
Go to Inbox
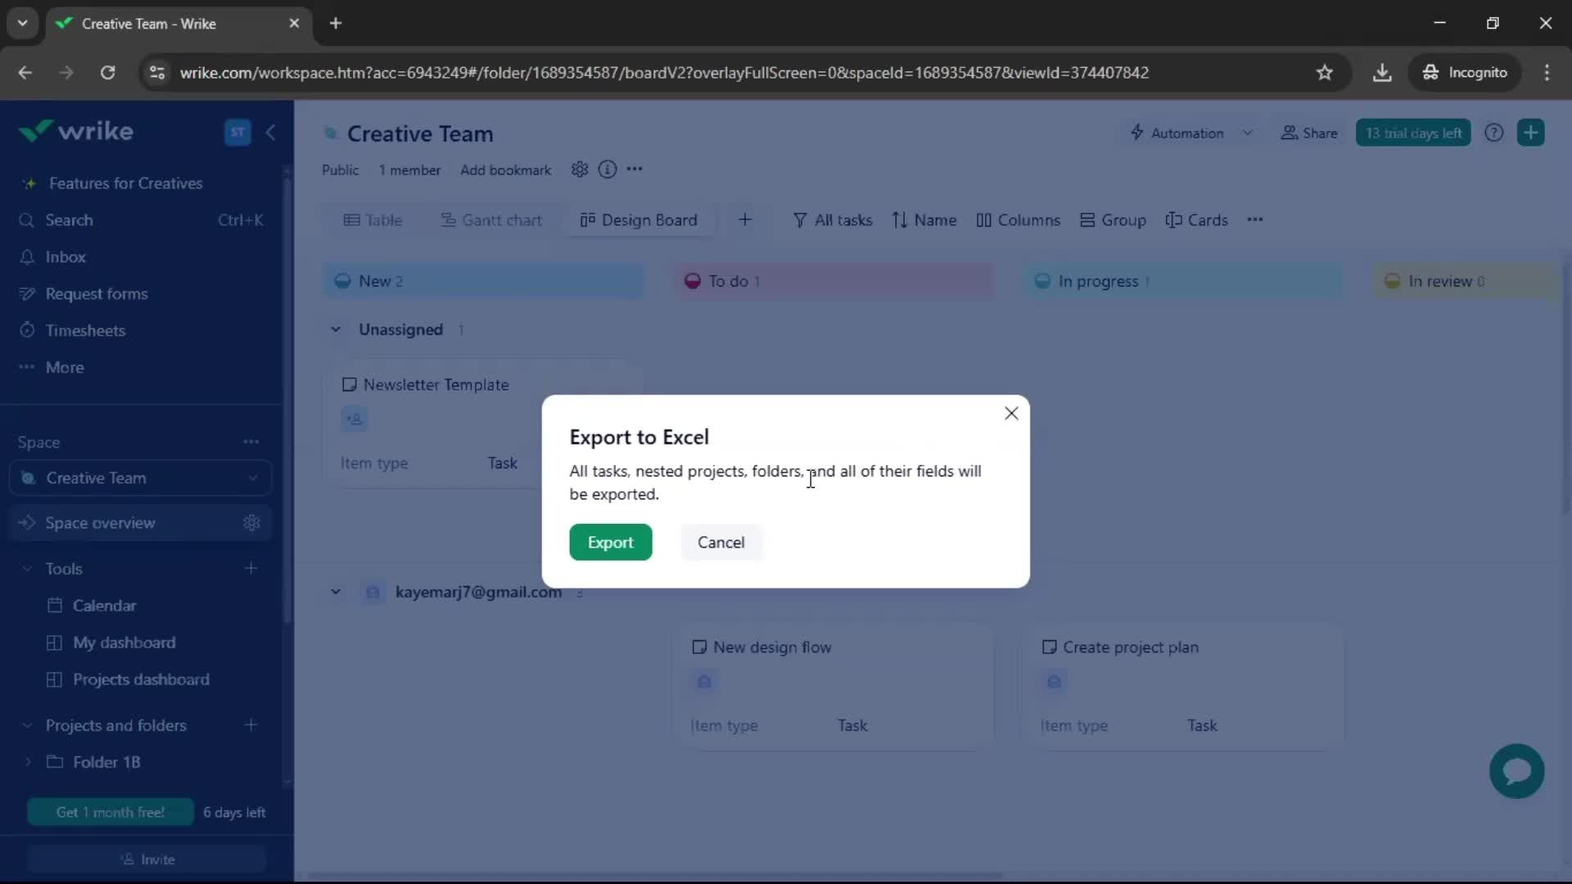(65, 257)
